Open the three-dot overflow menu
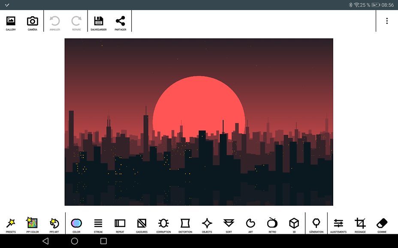The width and height of the screenshot is (398, 248). (x=387, y=21)
